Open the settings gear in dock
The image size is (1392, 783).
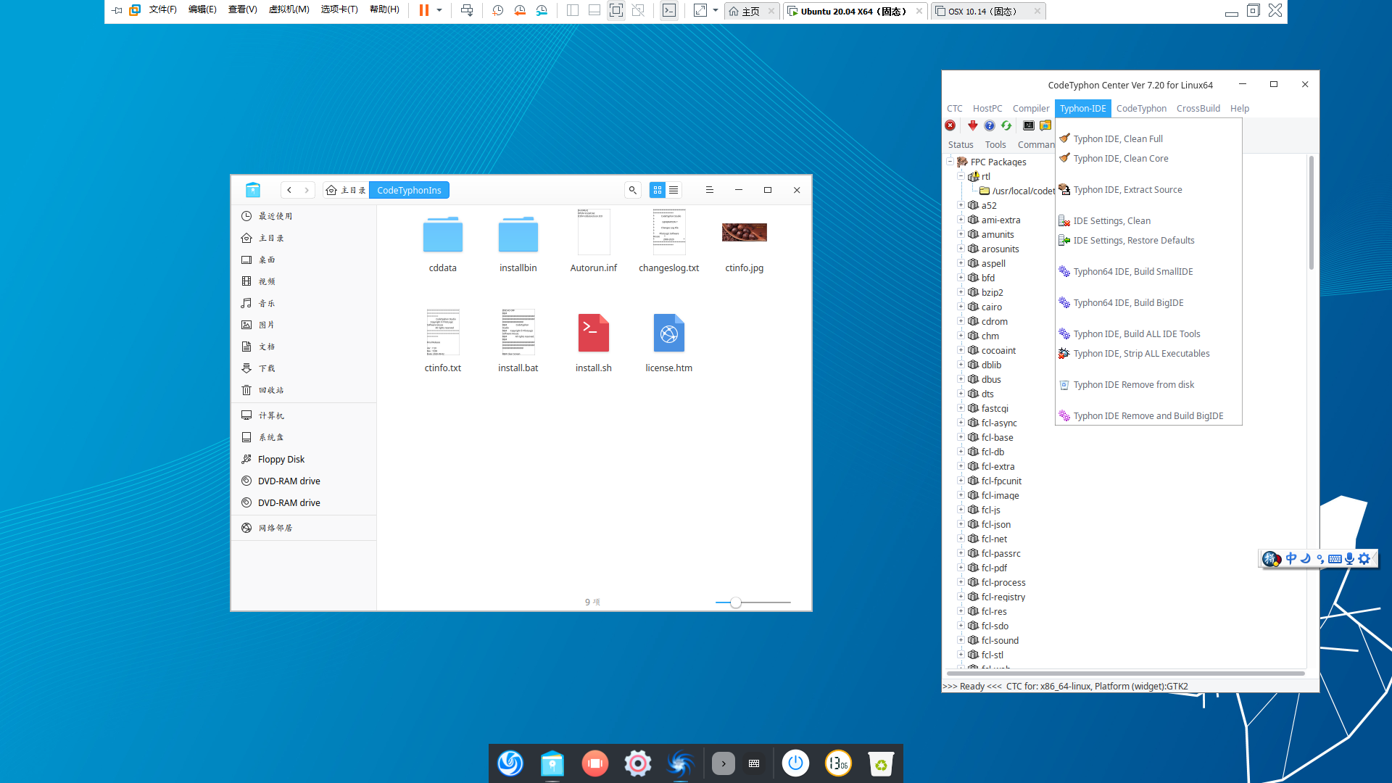pos(638,763)
